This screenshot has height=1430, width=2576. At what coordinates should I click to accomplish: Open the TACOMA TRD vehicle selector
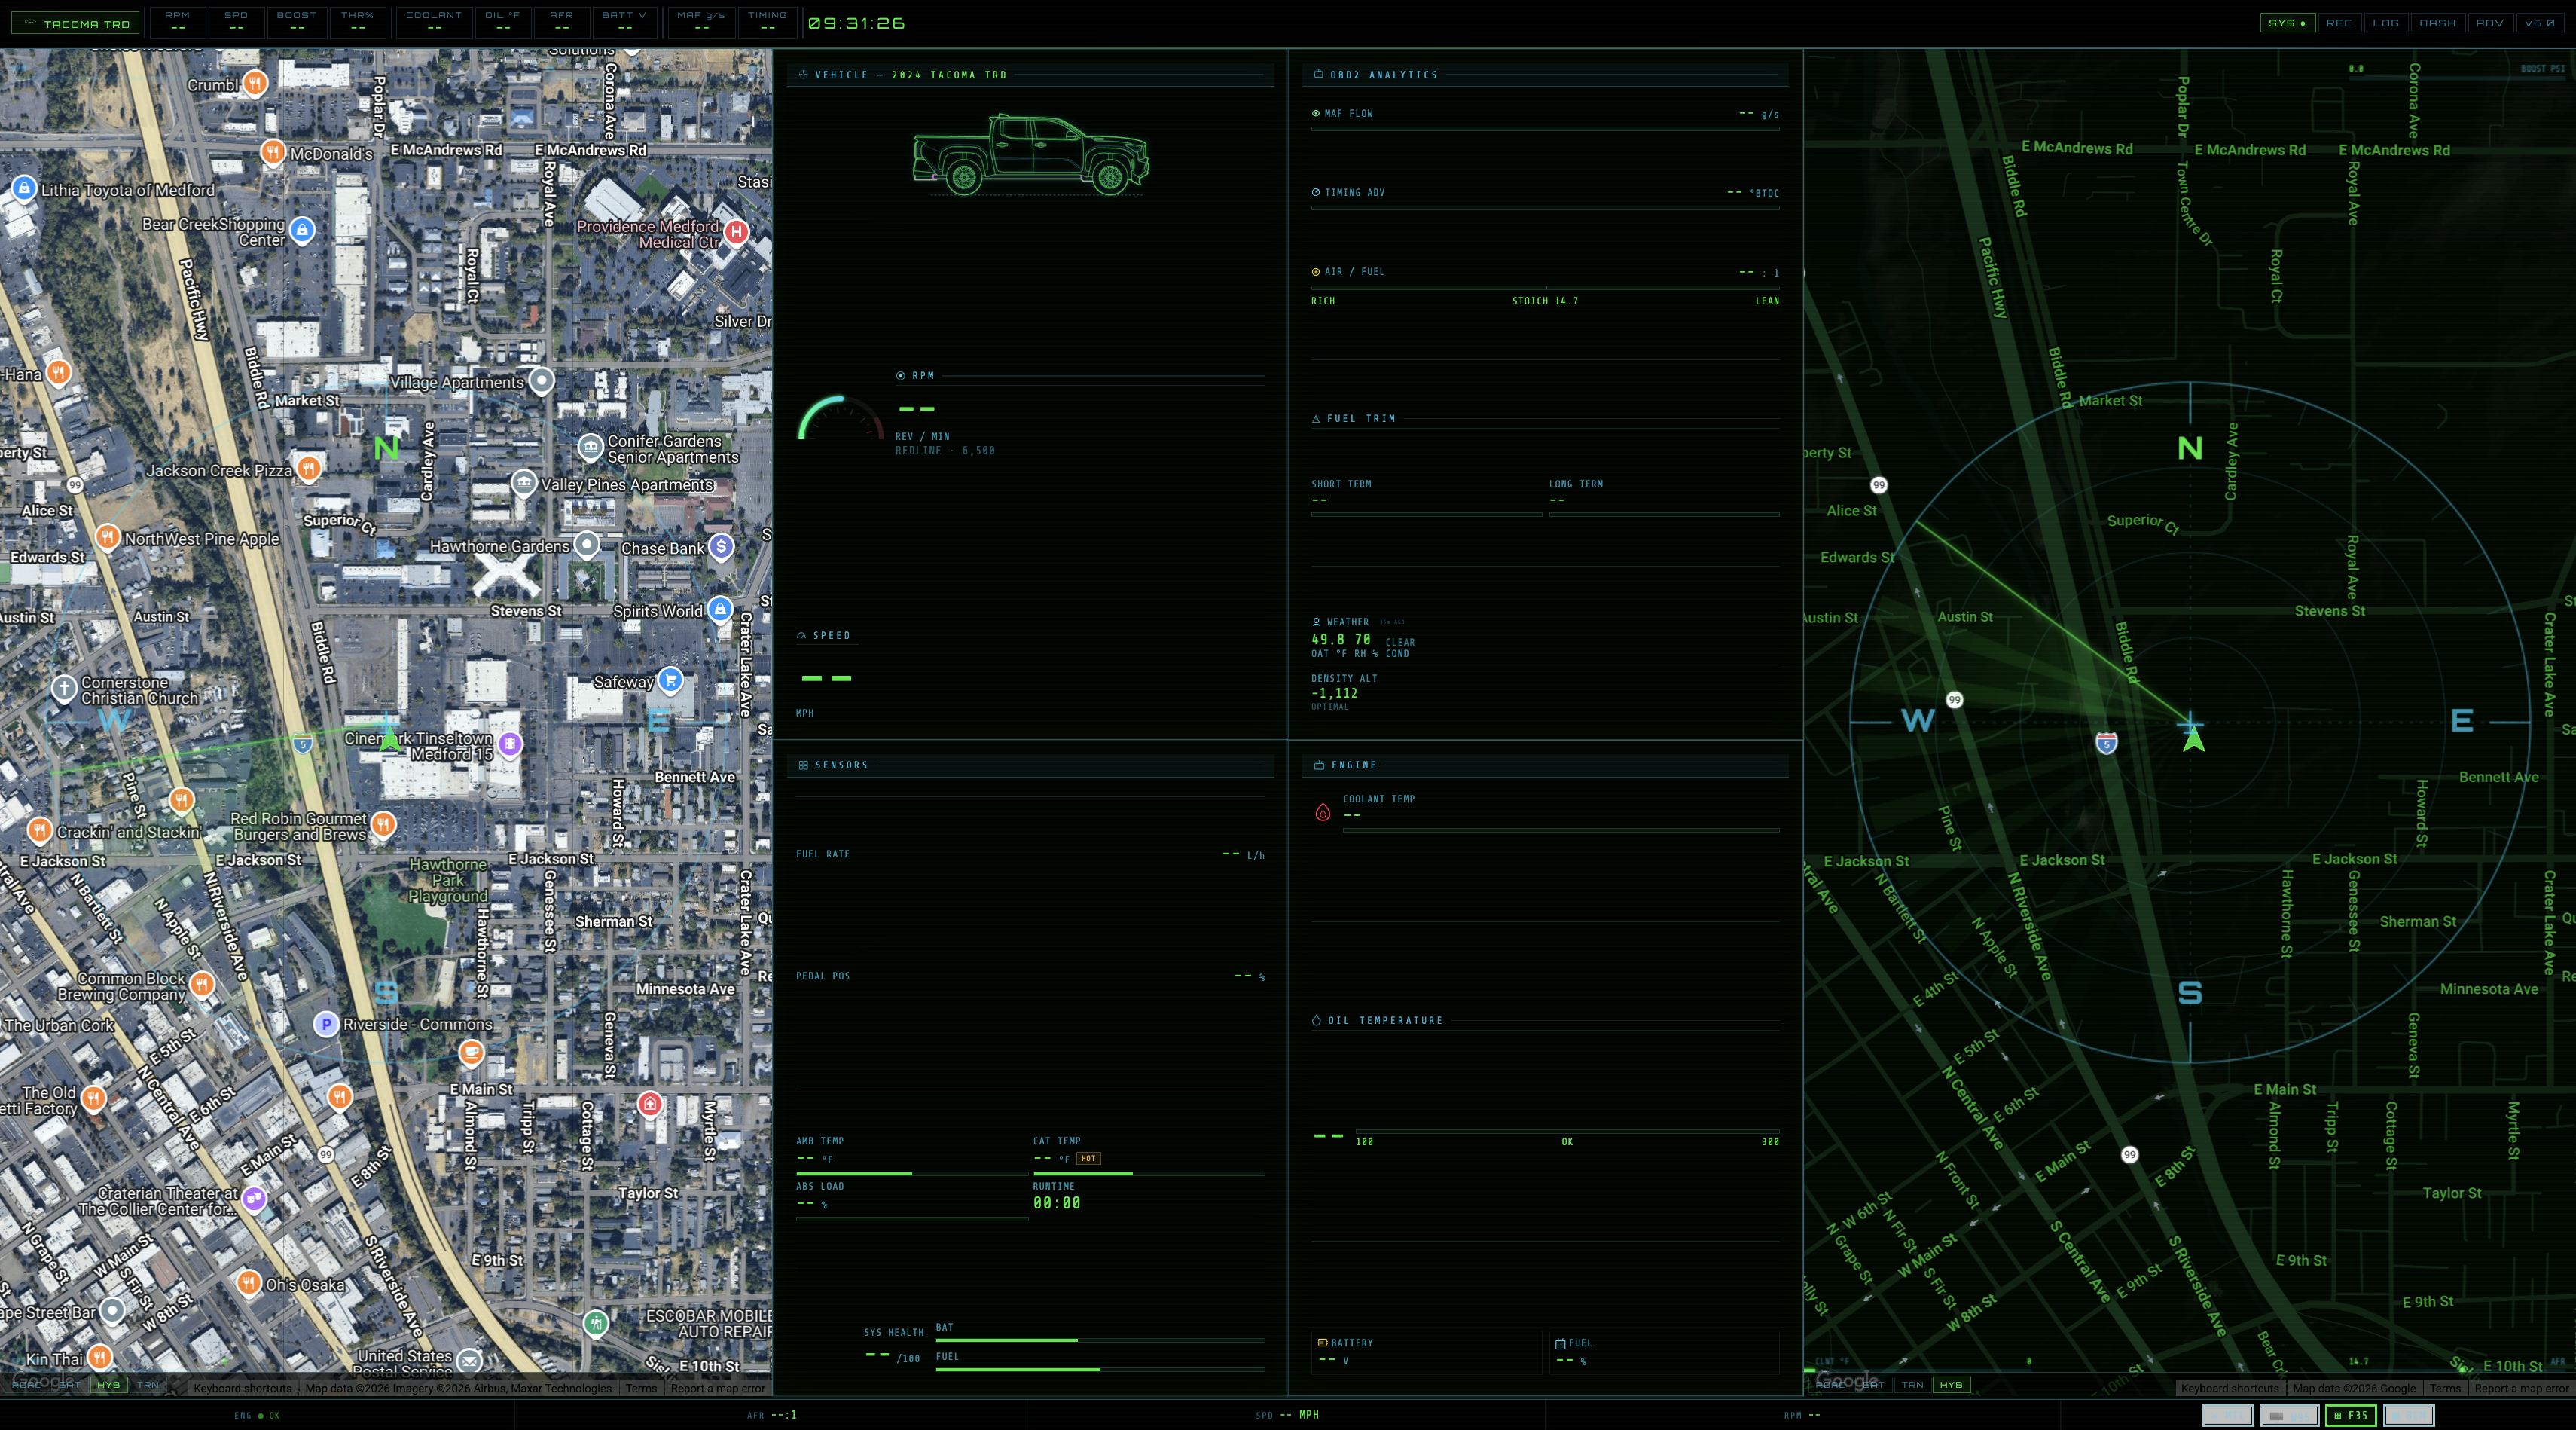tap(76, 23)
